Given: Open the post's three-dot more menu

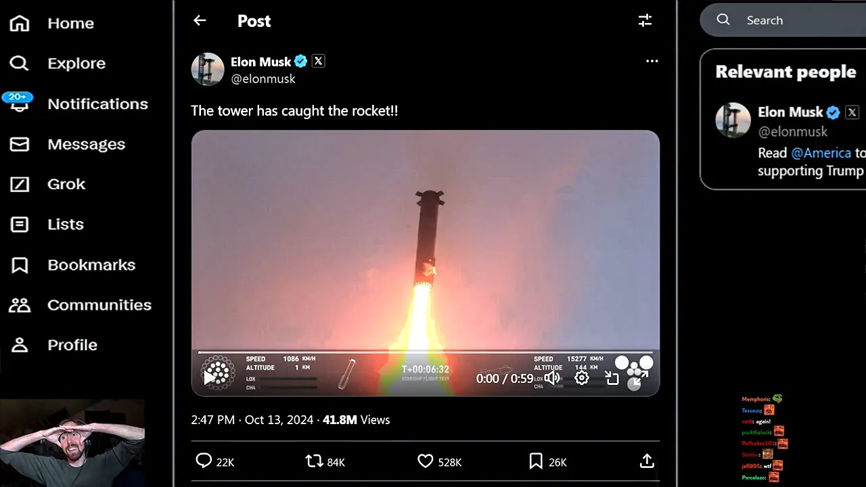Looking at the screenshot, I should [652, 61].
